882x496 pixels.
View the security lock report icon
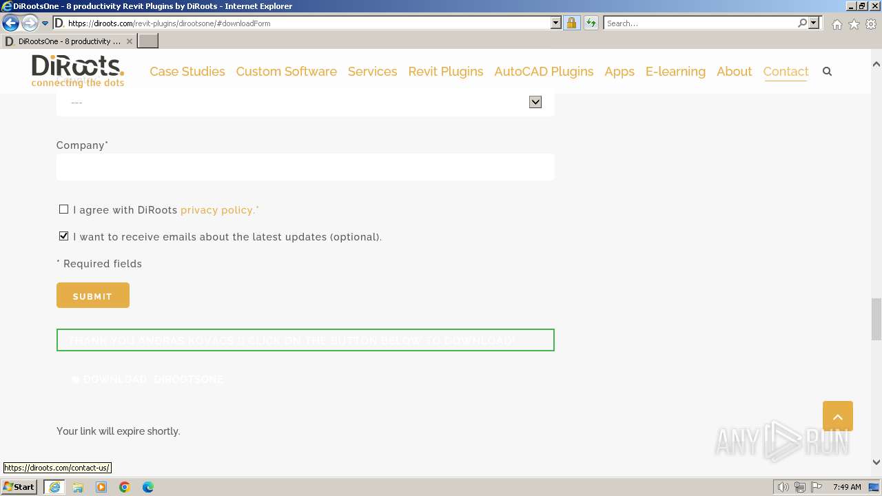coord(571,23)
